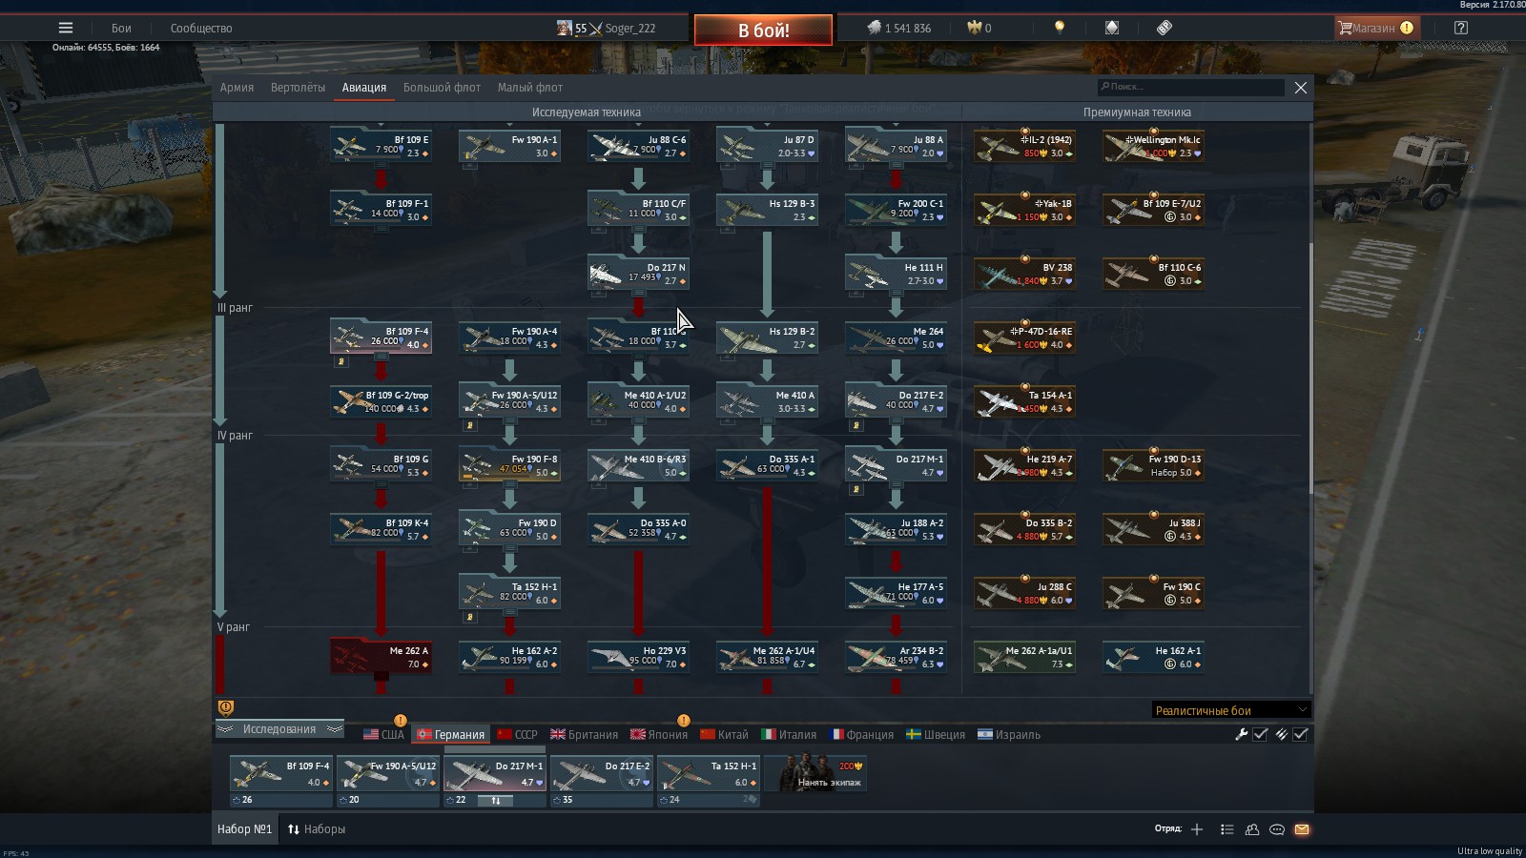Screen dimensions: 1526x858
Task: Select premium P-47D-16-RE aircraft
Action: click(x=1024, y=337)
